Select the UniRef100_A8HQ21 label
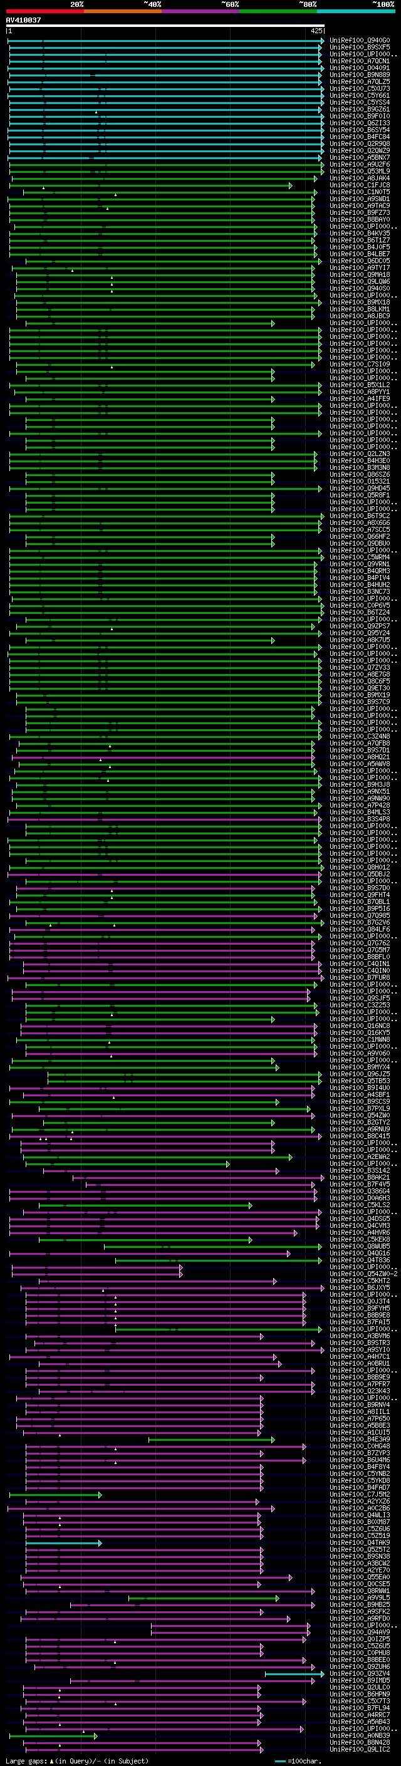 (x=360, y=757)
